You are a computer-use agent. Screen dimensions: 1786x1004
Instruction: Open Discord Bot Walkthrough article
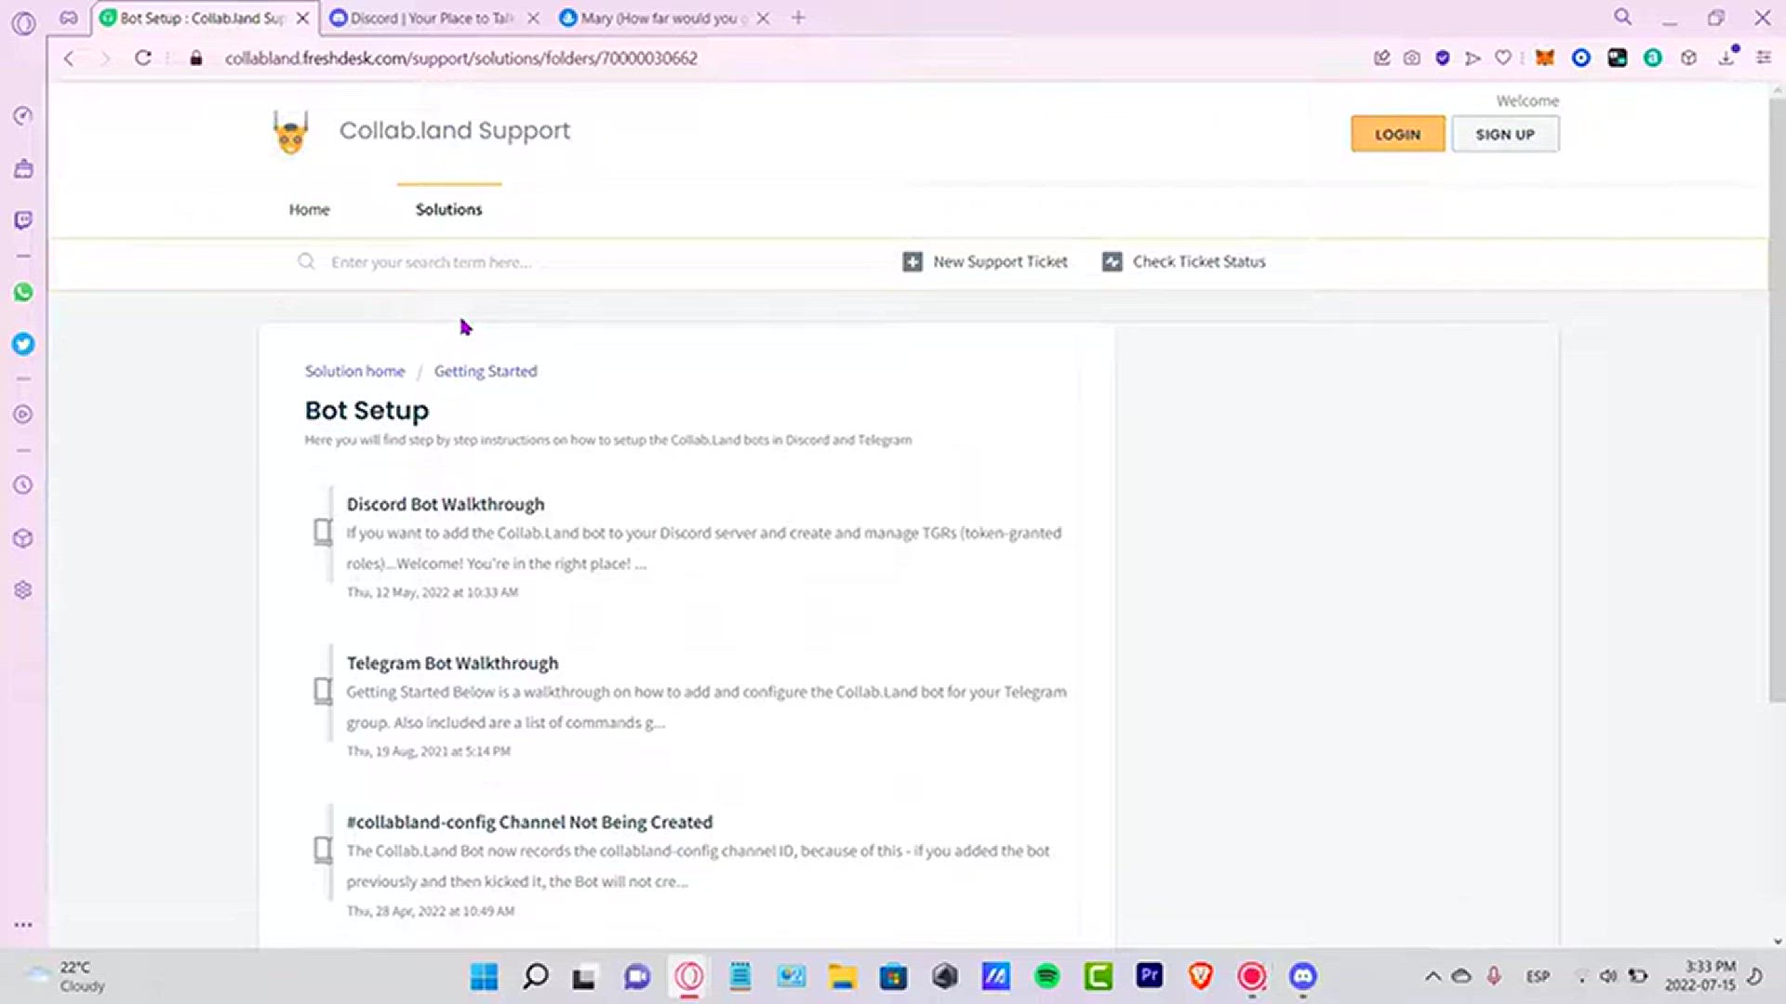coord(446,504)
